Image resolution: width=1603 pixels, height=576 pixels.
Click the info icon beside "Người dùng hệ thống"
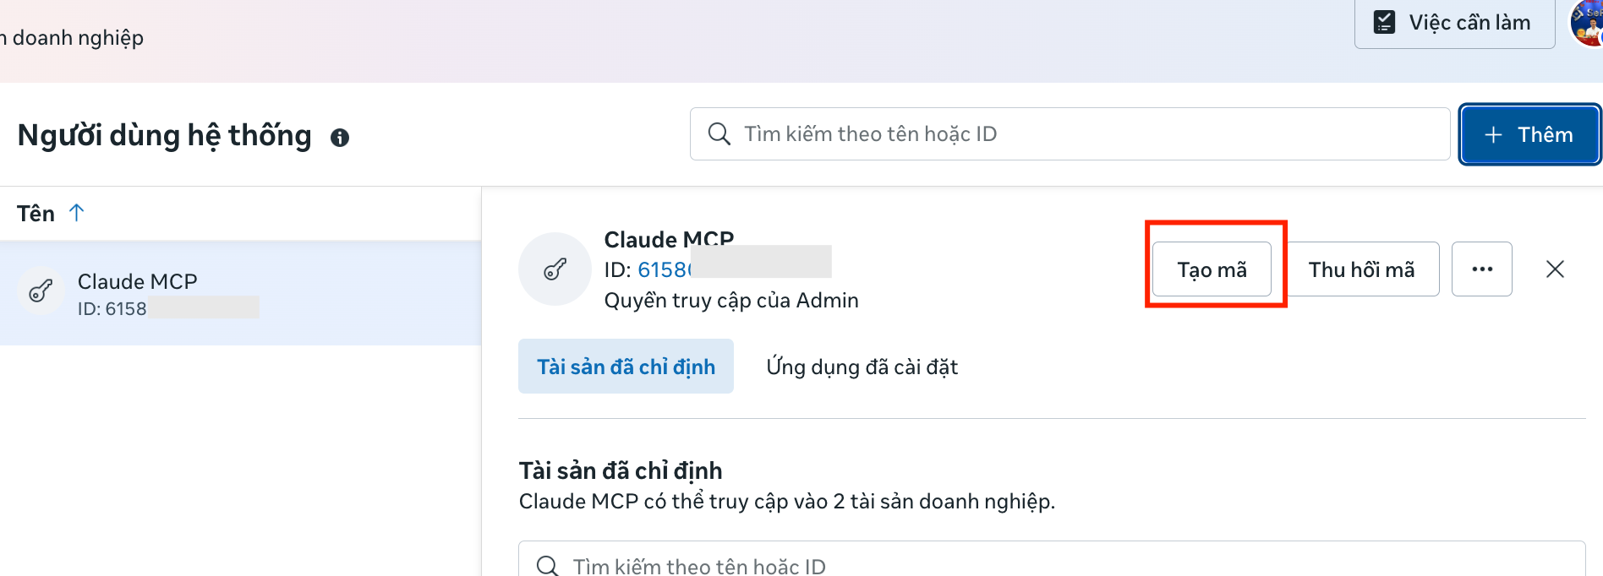click(341, 137)
